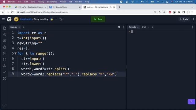
Task: Click the Replit logo icon
Action: tap(9, 19)
